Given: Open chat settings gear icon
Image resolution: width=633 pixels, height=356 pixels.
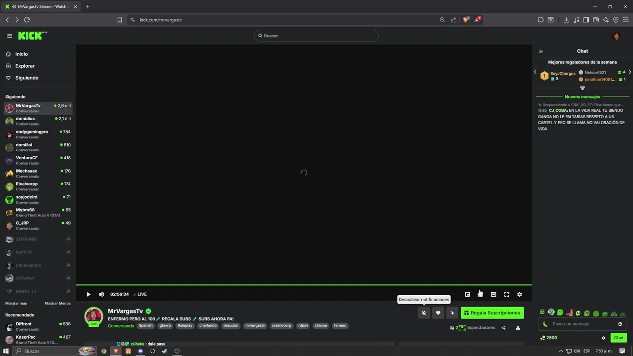Looking at the screenshot, I should tap(603, 338).
